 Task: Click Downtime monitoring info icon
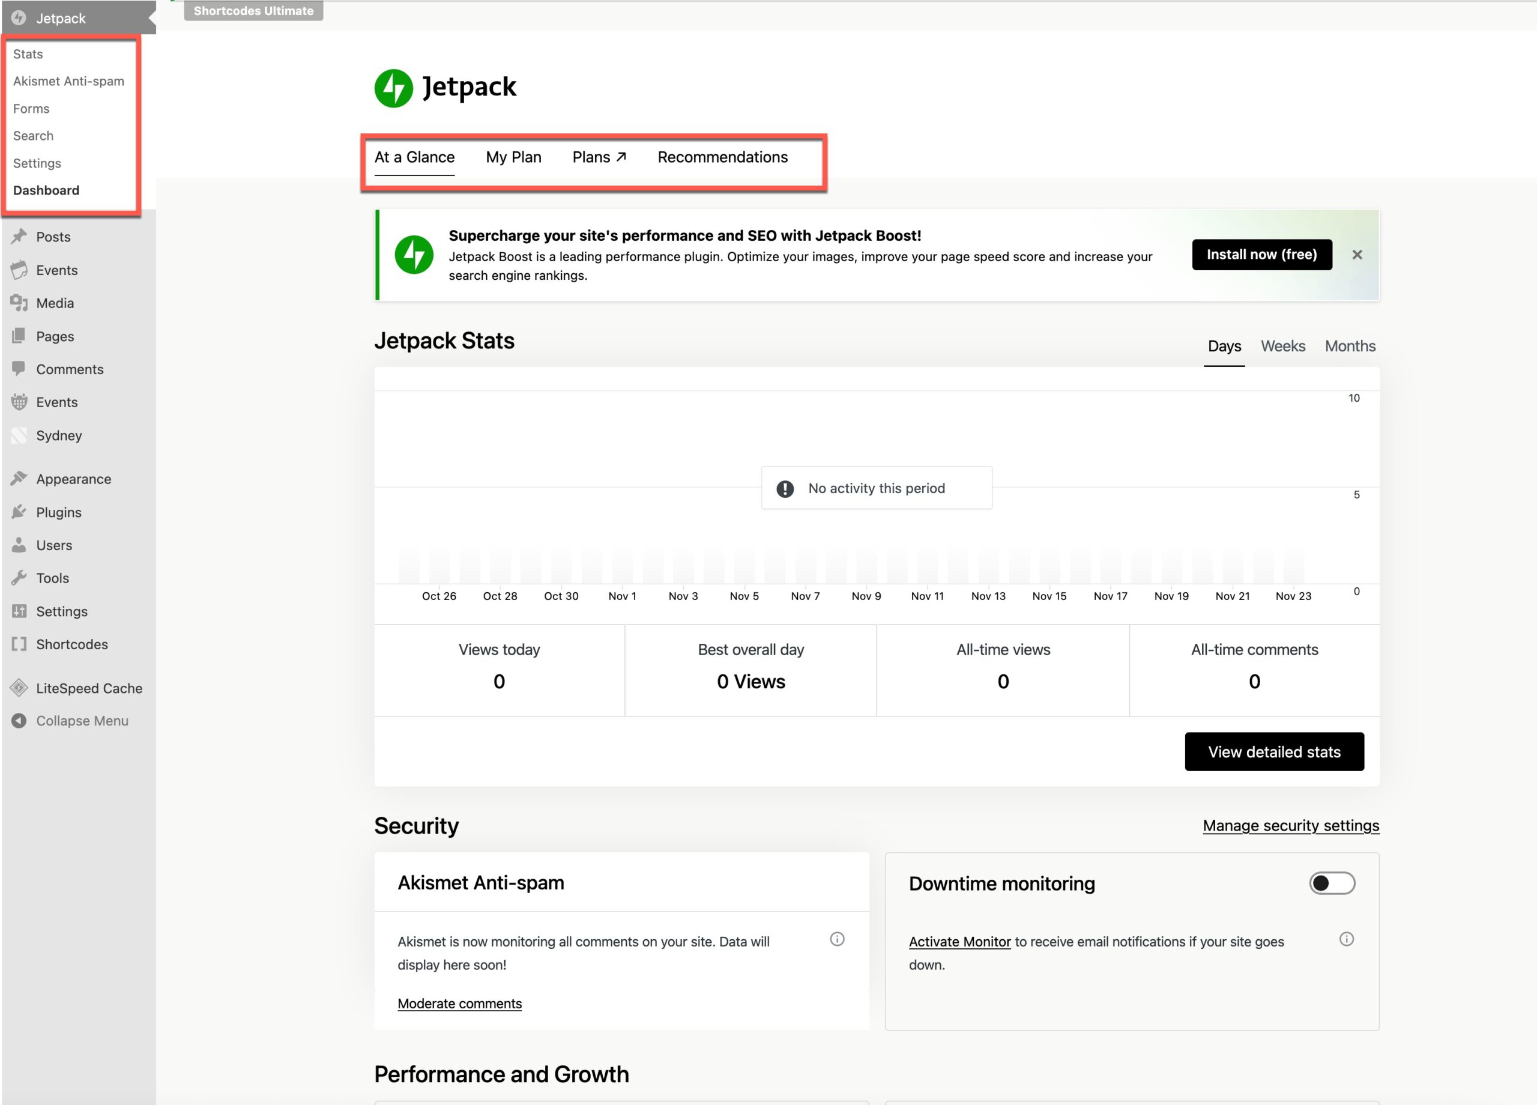(x=1347, y=939)
